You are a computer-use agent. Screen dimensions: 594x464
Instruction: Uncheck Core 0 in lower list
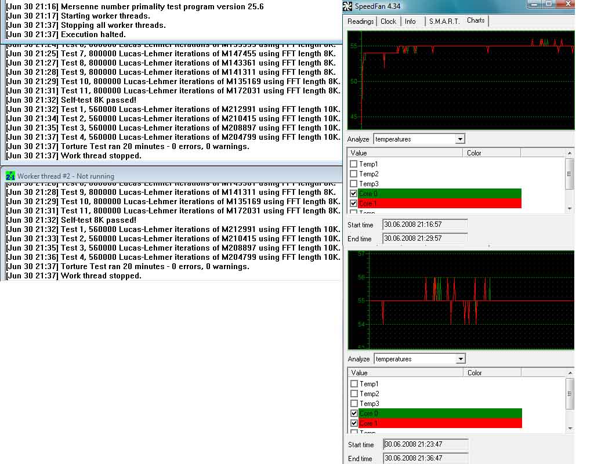point(354,413)
